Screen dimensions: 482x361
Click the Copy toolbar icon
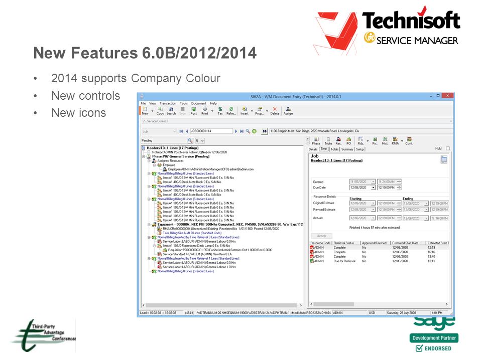[160, 111]
